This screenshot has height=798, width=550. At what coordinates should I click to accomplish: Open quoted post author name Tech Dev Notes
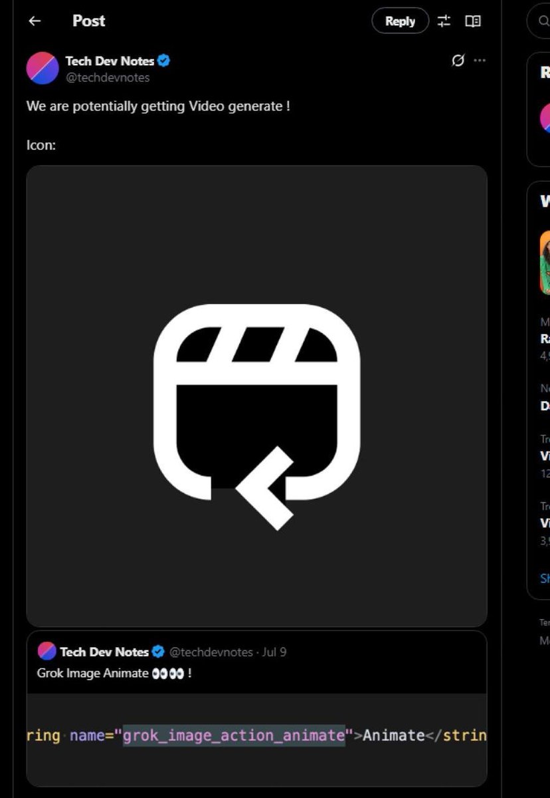point(104,652)
